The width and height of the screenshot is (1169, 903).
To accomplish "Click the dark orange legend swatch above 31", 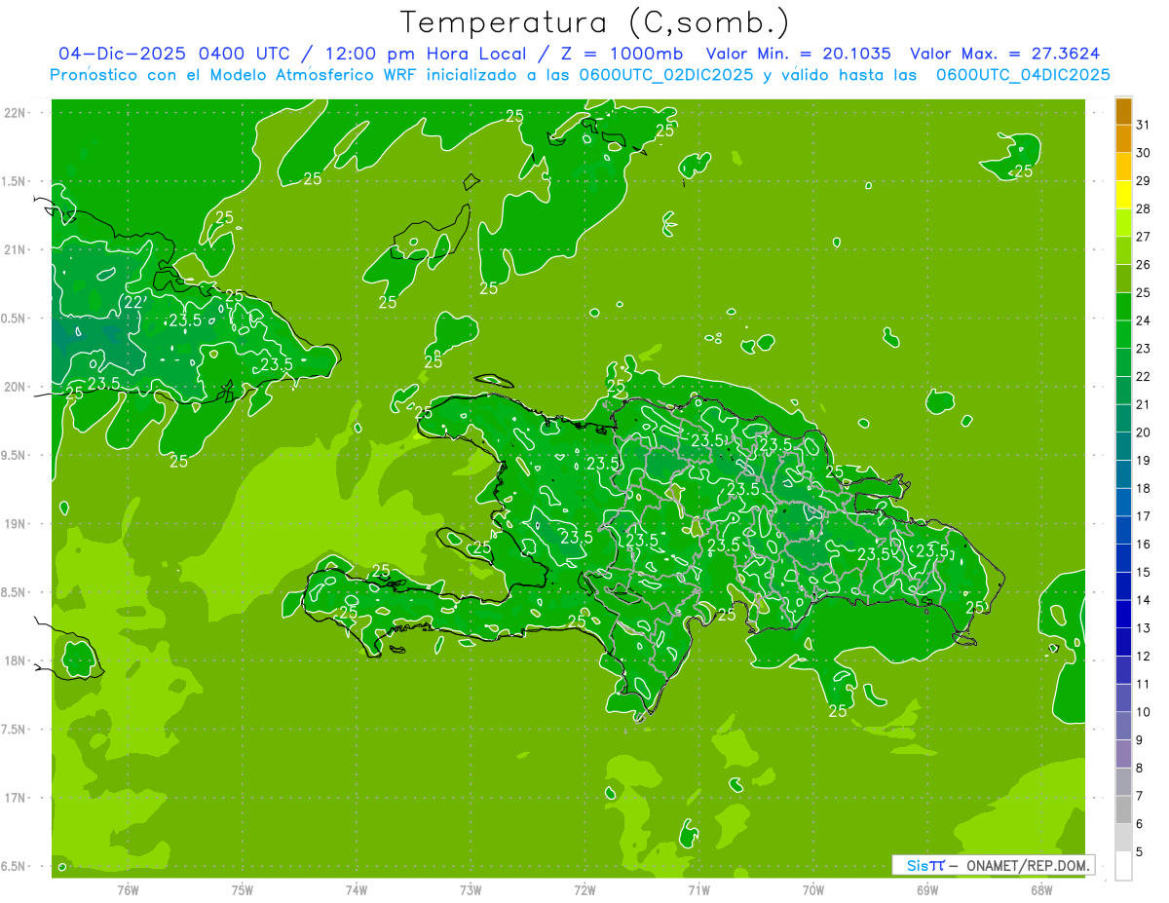I will click(x=1123, y=111).
